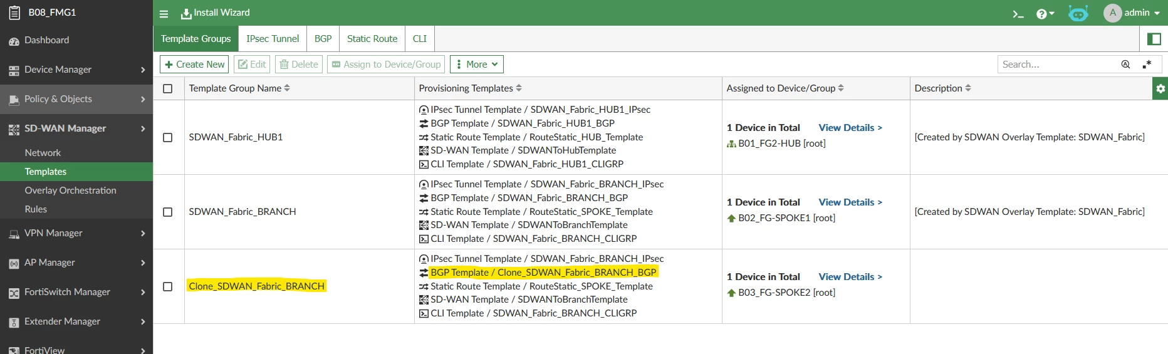The width and height of the screenshot is (1168, 354).
Task: Open Templates in the sidebar
Action: 76,172
